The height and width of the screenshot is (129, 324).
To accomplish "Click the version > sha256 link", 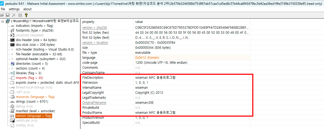I will coord(94,28).
